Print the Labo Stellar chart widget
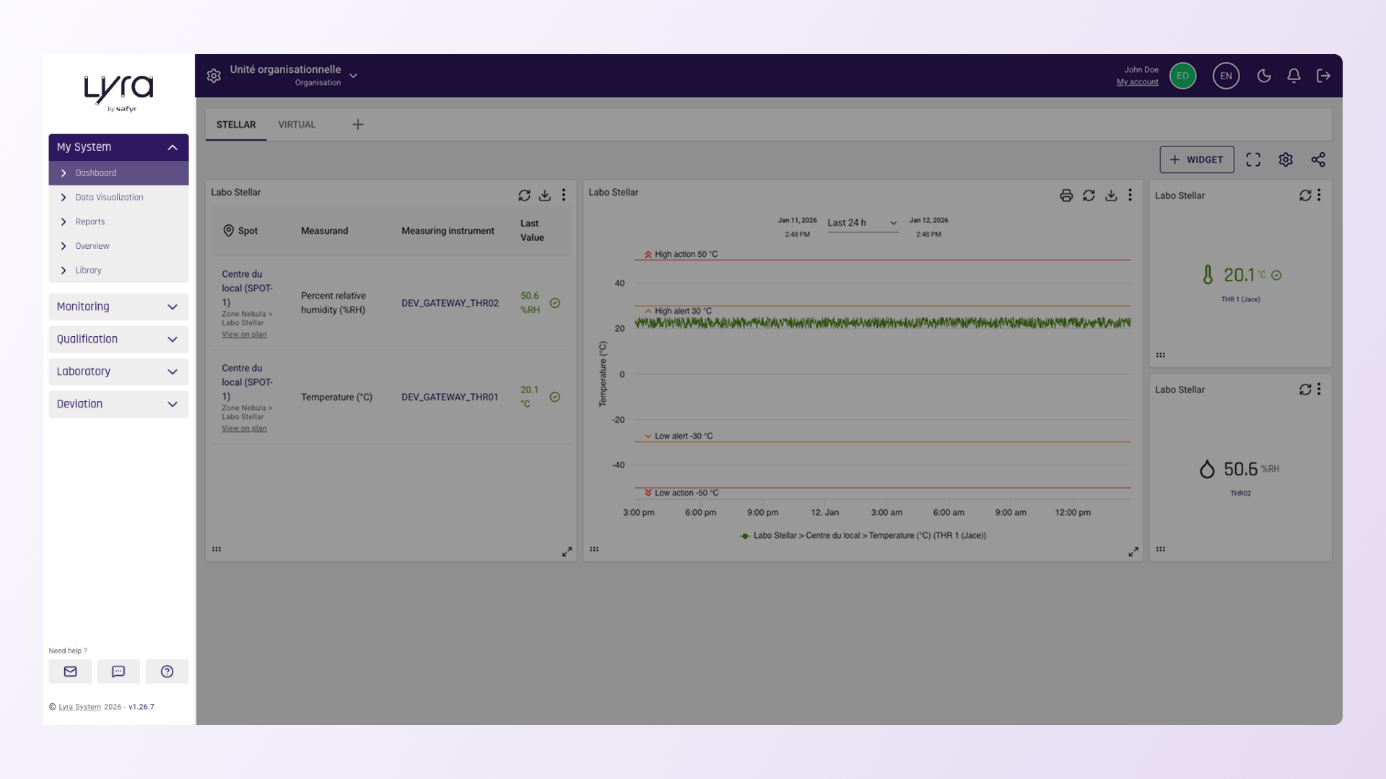 click(1066, 195)
